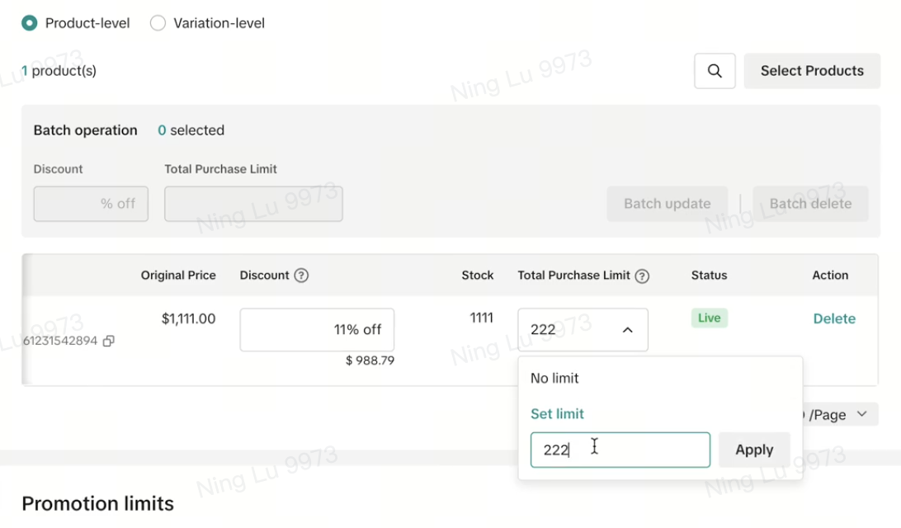Image resolution: width=901 pixels, height=528 pixels.
Task: Click the Batch delete button
Action: point(809,204)
